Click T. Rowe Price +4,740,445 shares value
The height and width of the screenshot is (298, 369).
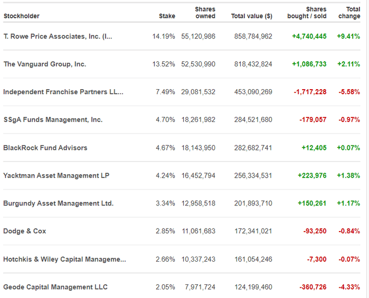pos(309,36)
